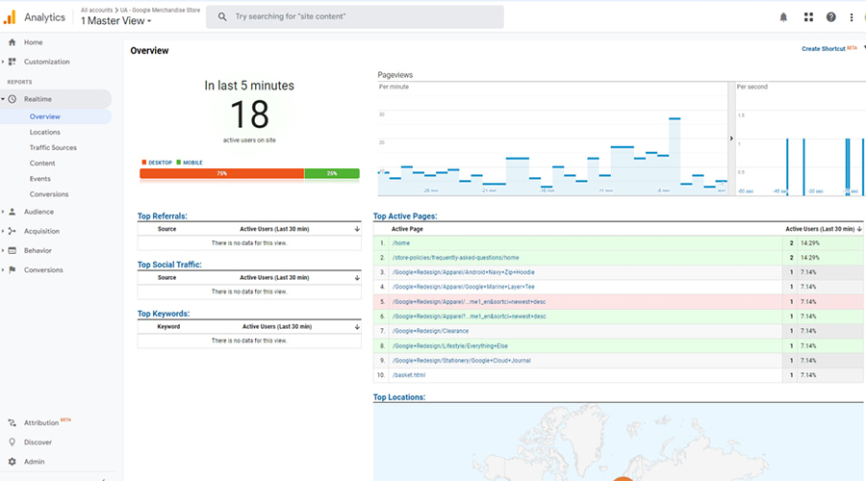Click the DESKTOP legend item

point(157,163)
